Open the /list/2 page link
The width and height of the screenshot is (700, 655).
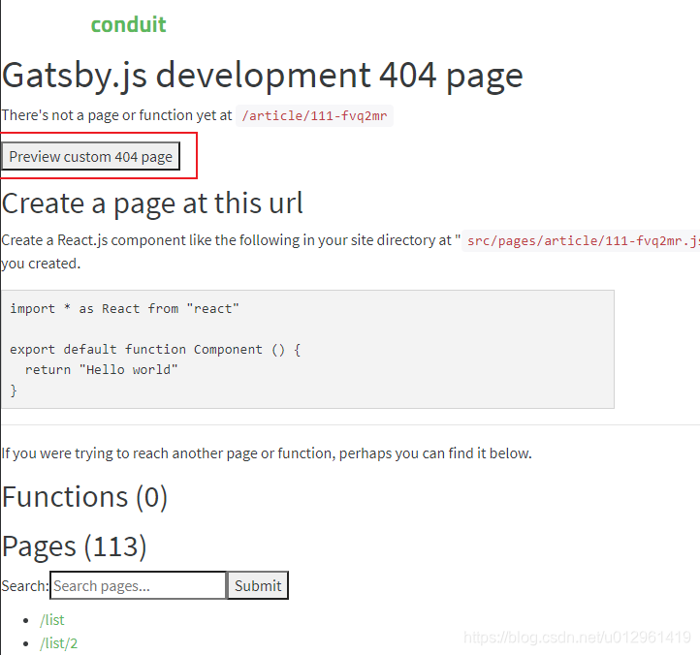point(58,643)
